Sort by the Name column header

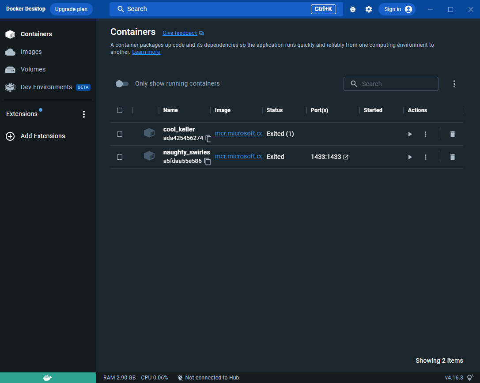[170, 110]
